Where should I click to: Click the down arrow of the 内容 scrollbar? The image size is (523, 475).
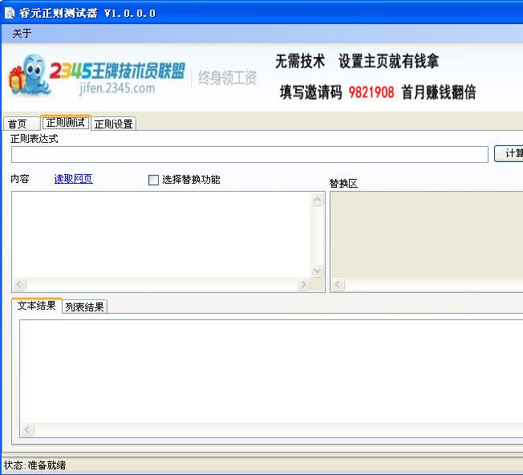click(x=318, y=271)
